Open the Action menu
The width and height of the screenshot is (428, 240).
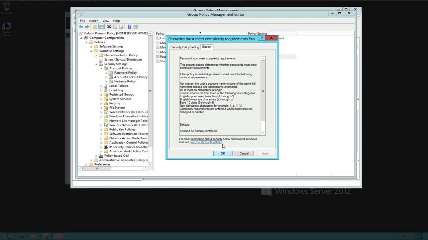click(94, 21)
